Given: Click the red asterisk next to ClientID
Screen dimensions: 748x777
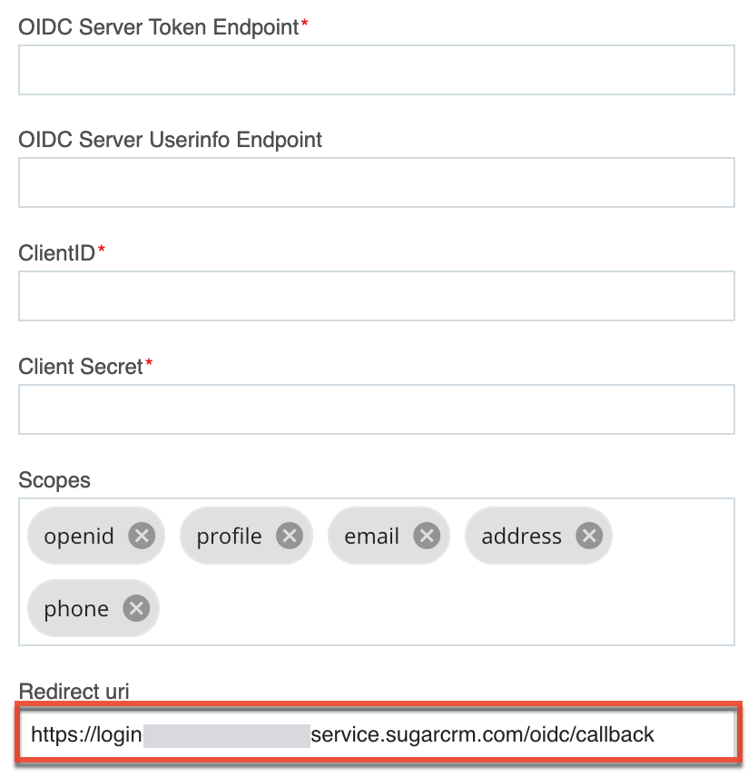Looking at the screenshot, I should 101,249.
